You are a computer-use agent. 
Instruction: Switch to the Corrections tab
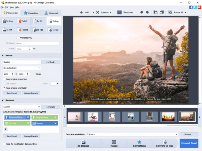[x=31, y=13]
